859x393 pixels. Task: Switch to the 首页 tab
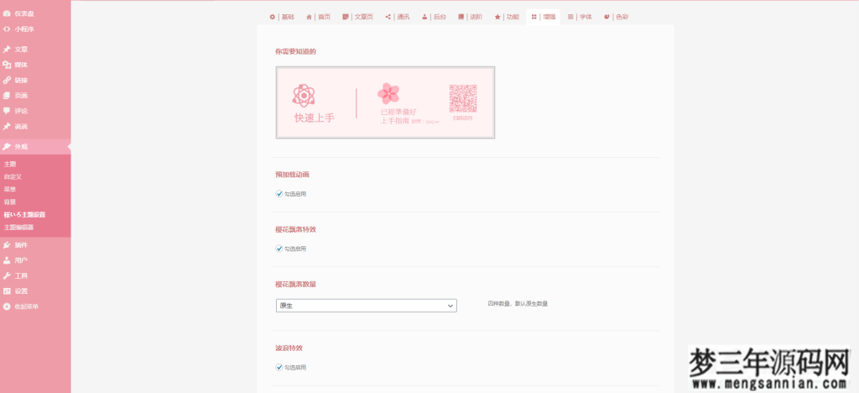318,17
